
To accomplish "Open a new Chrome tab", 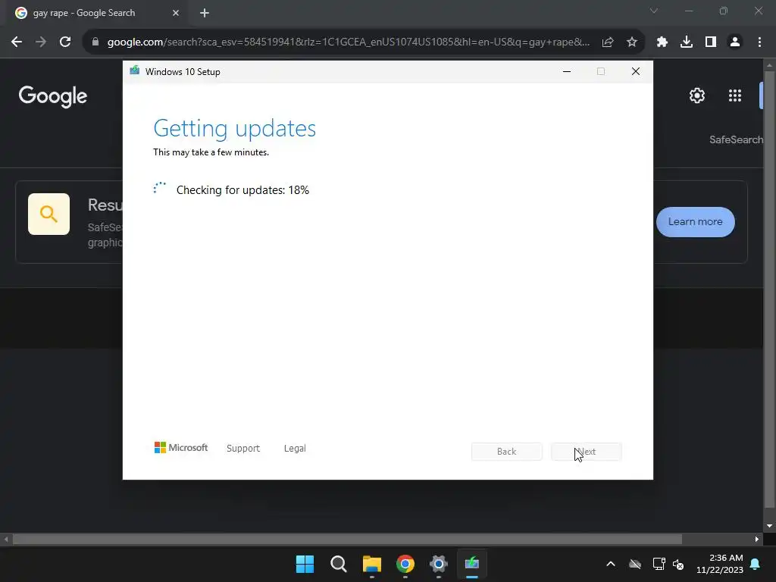I will pos(205,13).
